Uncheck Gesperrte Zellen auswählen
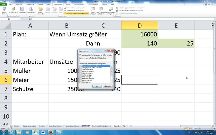Screen dimensions: 216x135 click(80, 66)
